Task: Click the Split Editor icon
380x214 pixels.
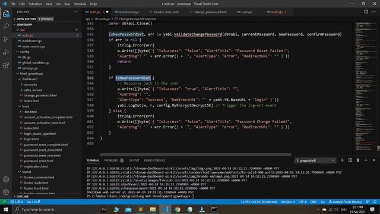Action: 366,12
